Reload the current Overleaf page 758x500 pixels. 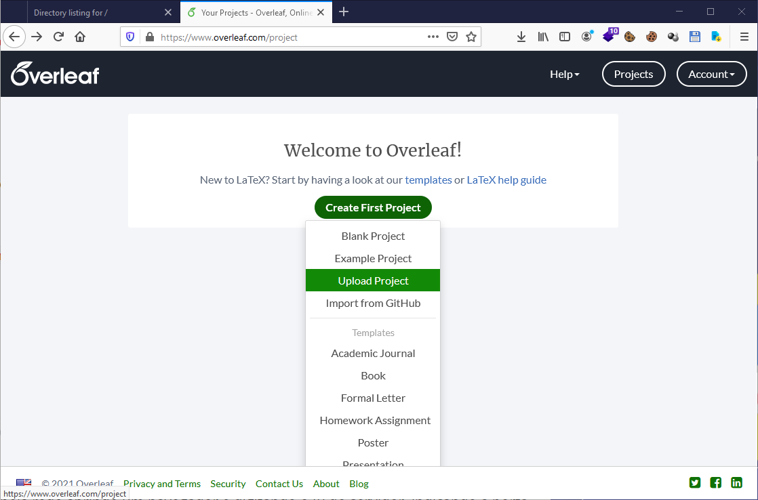point(58,37)
